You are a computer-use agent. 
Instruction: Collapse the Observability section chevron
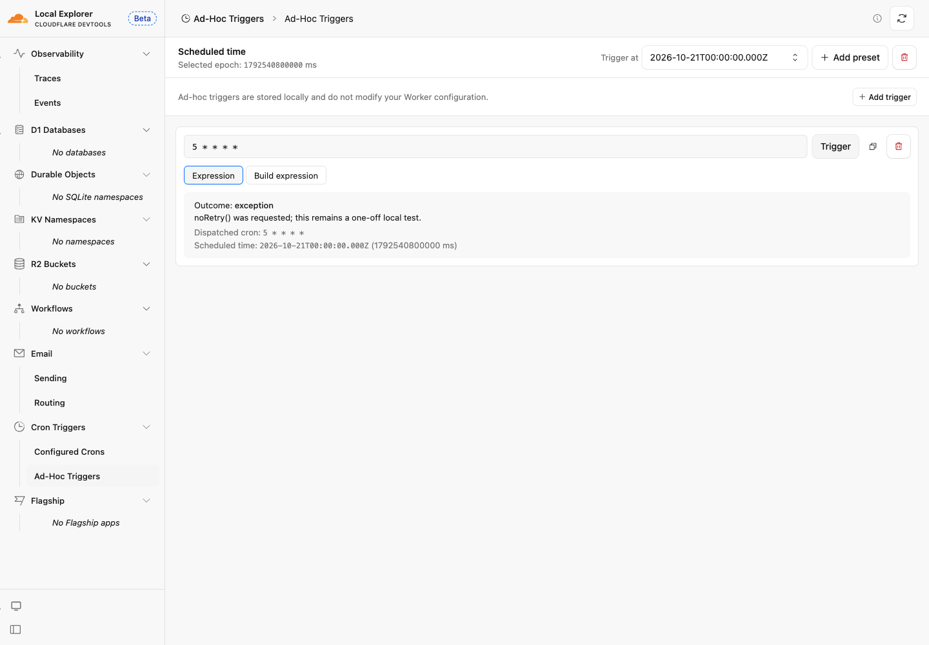(146, 54)
